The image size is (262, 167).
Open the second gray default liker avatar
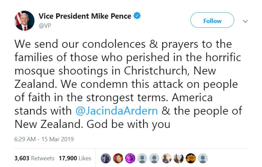[x=154, y=158]
